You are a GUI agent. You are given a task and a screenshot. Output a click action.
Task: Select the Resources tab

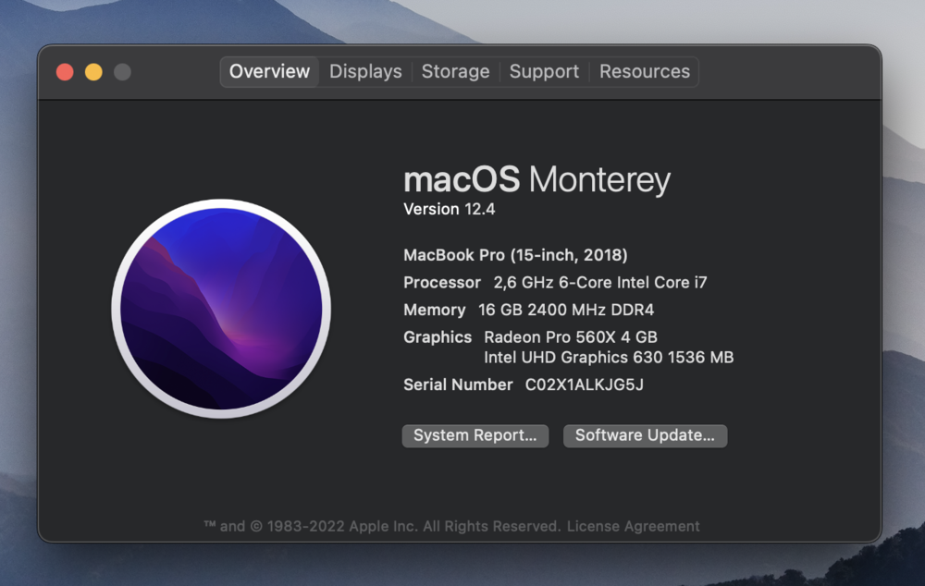coord(644,72)
